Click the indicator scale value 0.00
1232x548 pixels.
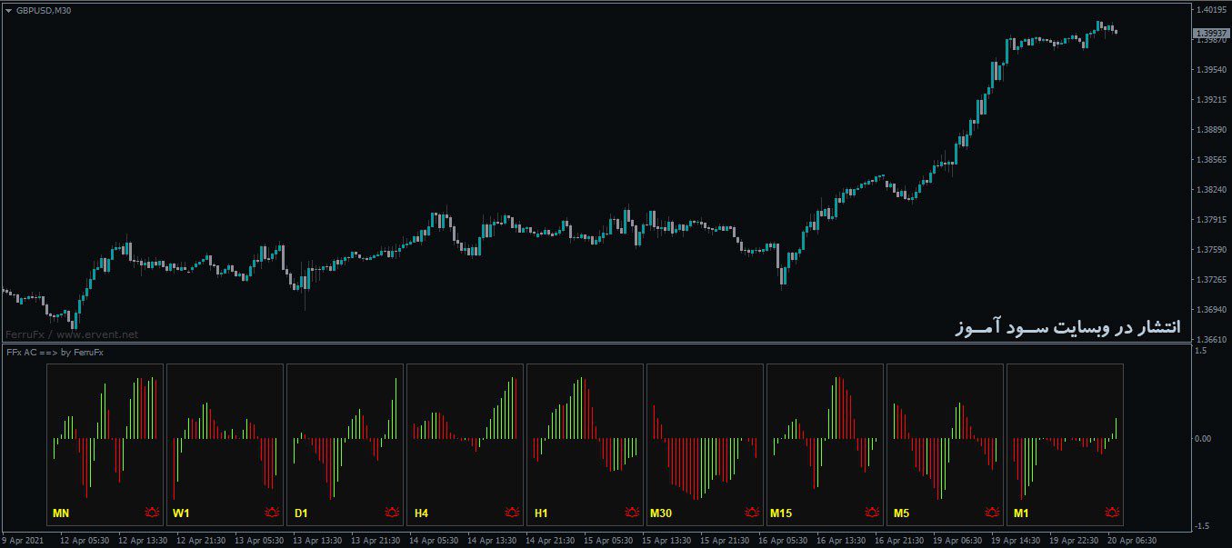1203,439
